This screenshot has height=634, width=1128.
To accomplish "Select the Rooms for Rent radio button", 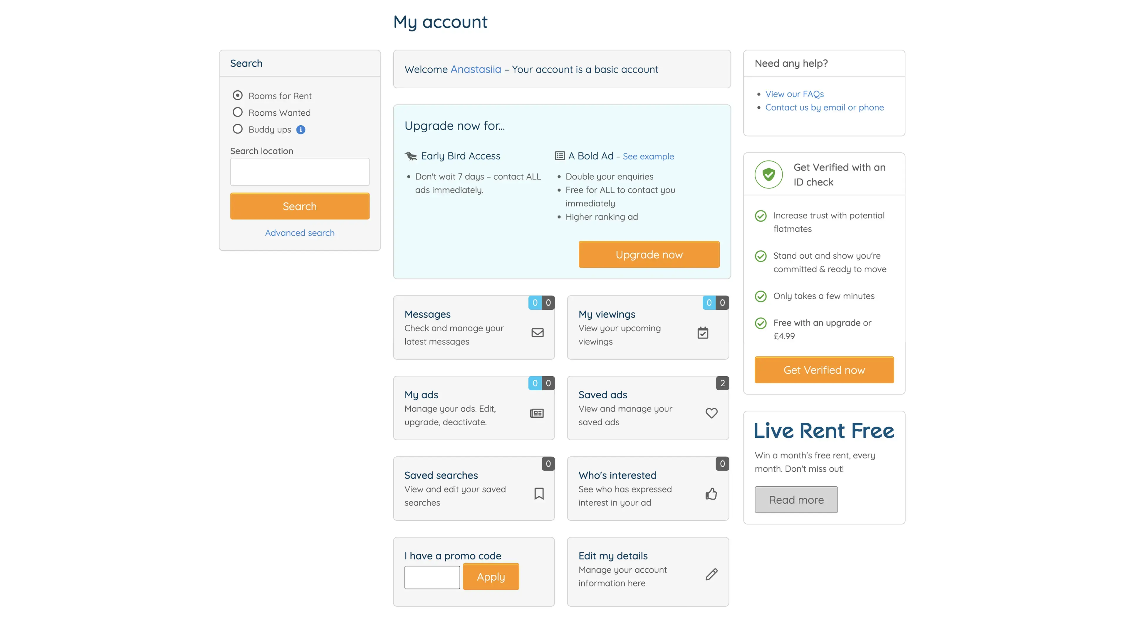I will (x=237, y=95).
